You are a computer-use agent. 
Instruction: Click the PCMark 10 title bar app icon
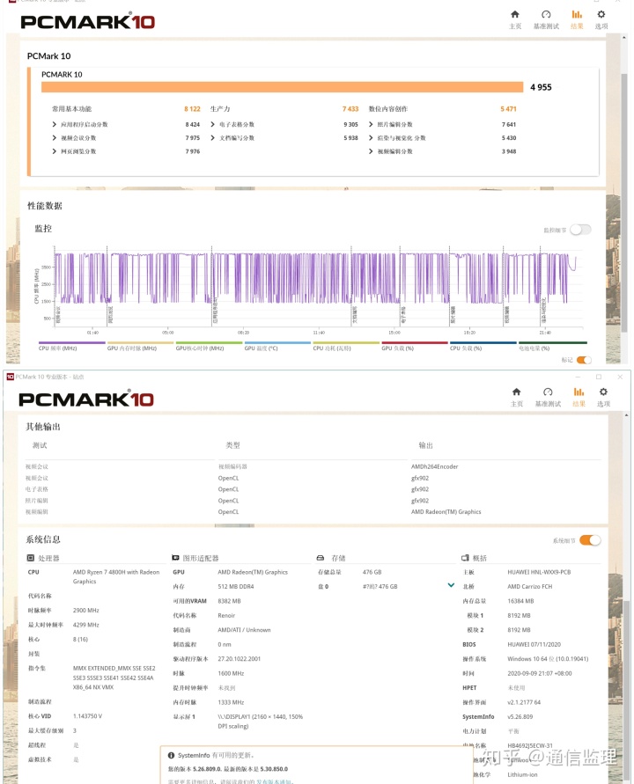click(x=10, y=377)
